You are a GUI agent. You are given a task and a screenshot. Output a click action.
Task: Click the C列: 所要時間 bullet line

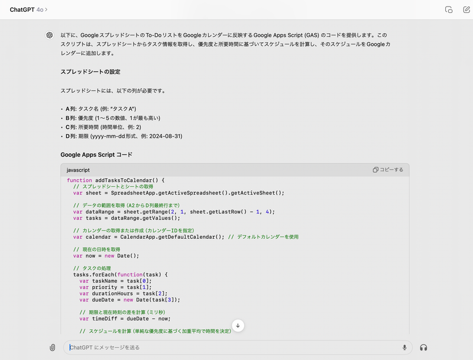click(x=103, y=127)
